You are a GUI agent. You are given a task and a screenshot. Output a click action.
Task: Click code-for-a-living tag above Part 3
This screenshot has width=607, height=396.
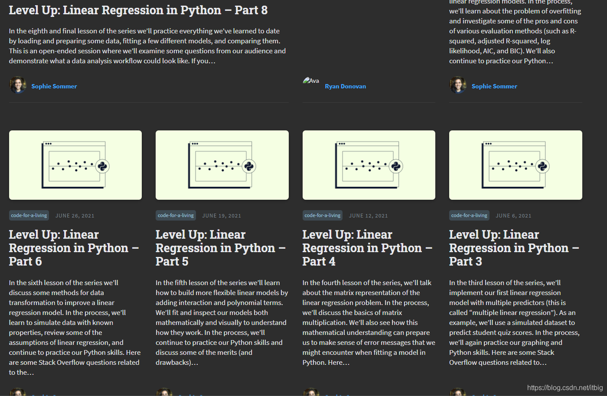click(469, 215)
